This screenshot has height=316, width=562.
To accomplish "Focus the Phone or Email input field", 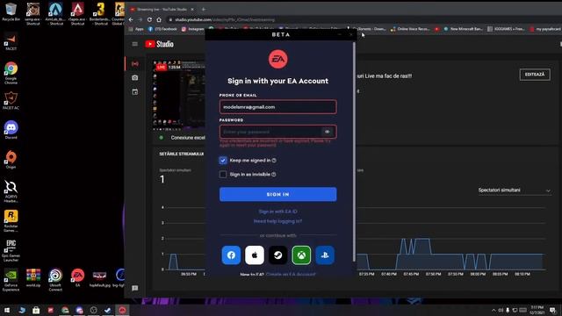I will [x=277, y=107].
